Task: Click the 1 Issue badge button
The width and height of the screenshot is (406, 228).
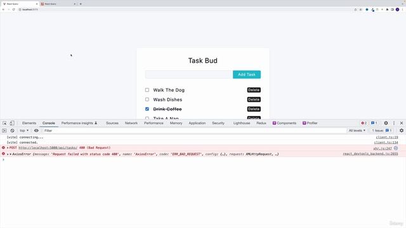Action: (x=382, y=130)
